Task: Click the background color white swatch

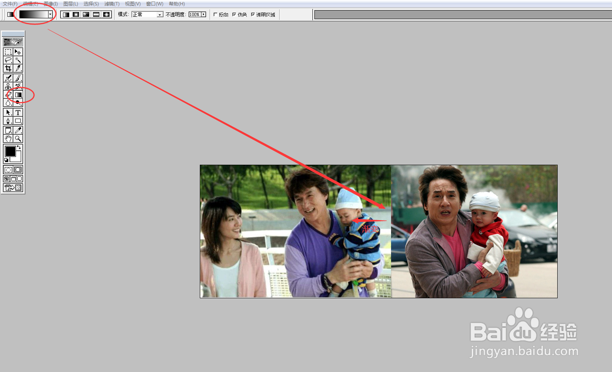Action: (18, 158)
